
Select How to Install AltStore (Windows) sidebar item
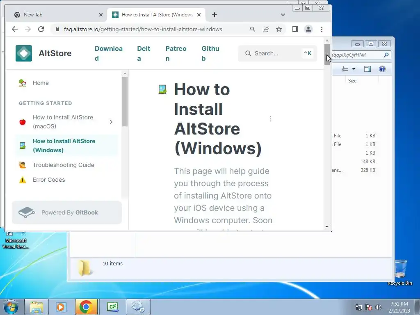tap(66, 146)
